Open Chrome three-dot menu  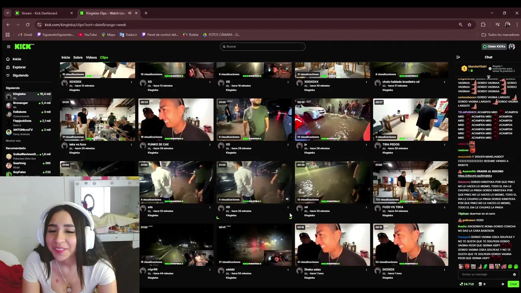[516, 25]
